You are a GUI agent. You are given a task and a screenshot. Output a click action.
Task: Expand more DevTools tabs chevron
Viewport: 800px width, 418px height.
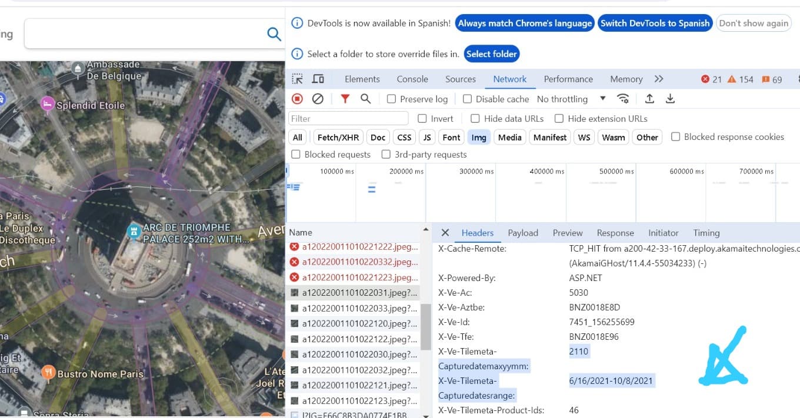(659, 79)
